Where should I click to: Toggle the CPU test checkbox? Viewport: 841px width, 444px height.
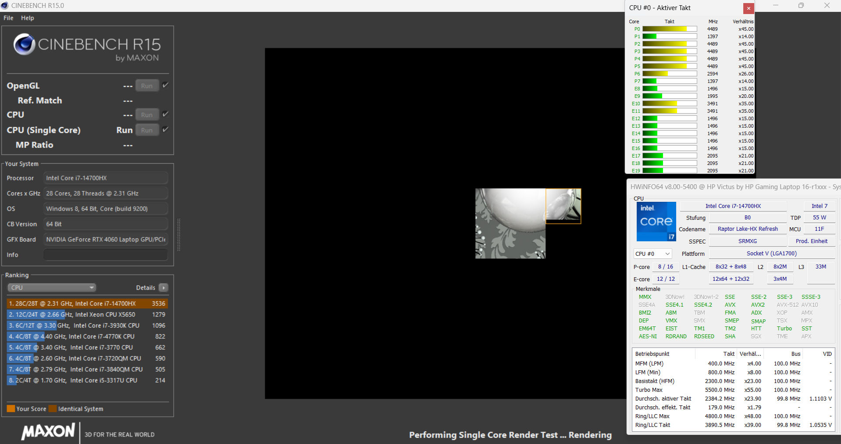[165, 114]
